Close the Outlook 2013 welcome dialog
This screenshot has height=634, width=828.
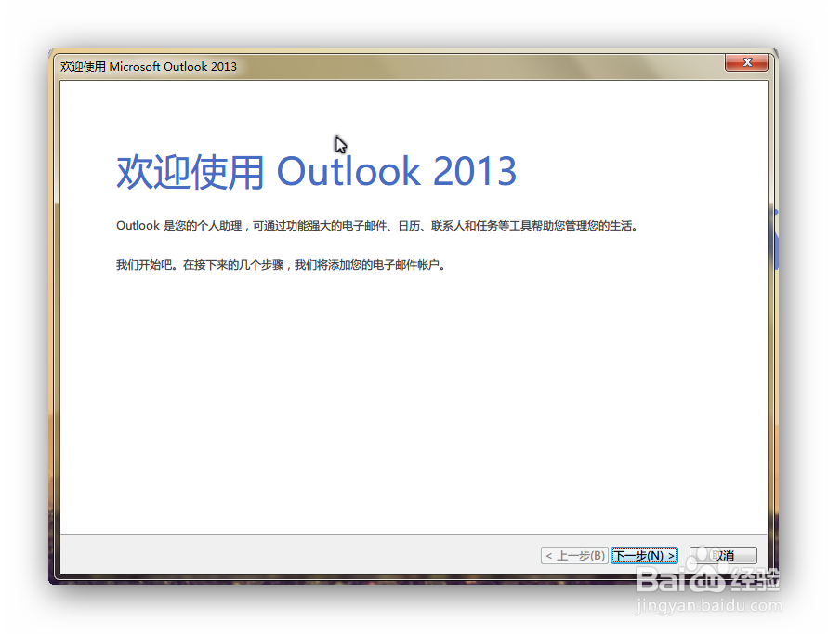point(746,62)
